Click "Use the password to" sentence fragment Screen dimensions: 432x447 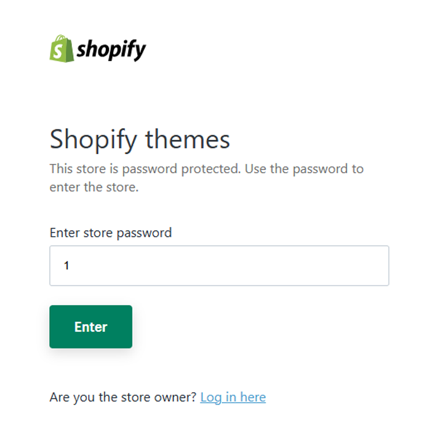(304, 169)
